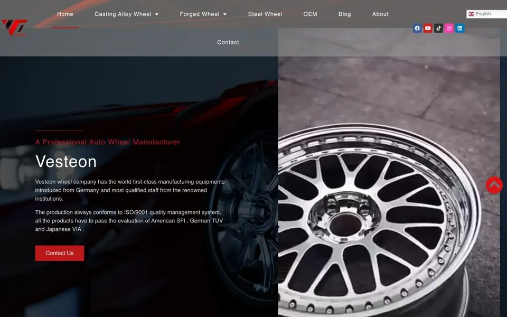Click the Vesteon logo in the header
Viewport: 507px width, 317px height.
(x=15, y=27)
